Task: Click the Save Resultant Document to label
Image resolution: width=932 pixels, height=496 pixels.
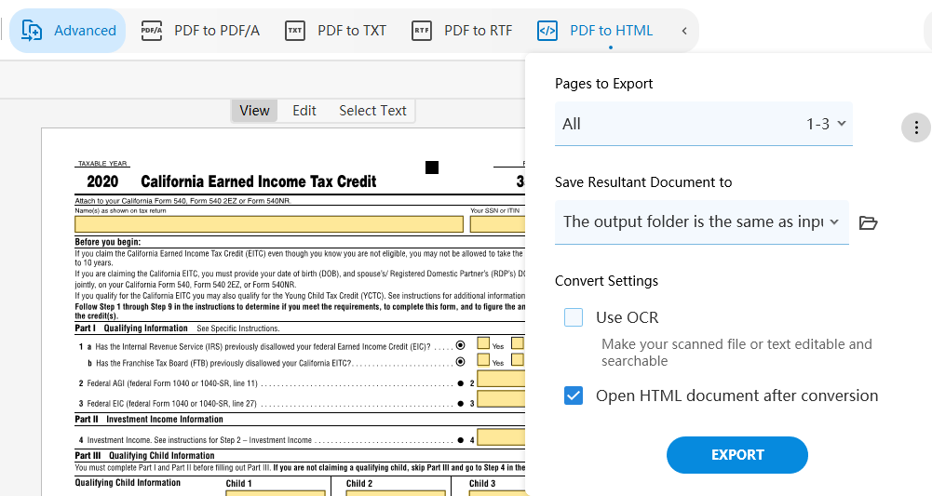Action: click(643, 182)
